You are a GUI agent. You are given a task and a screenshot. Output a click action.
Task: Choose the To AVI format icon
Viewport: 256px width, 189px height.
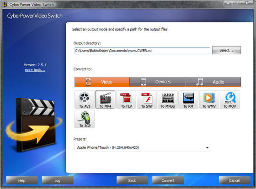[x=85, y=100]
